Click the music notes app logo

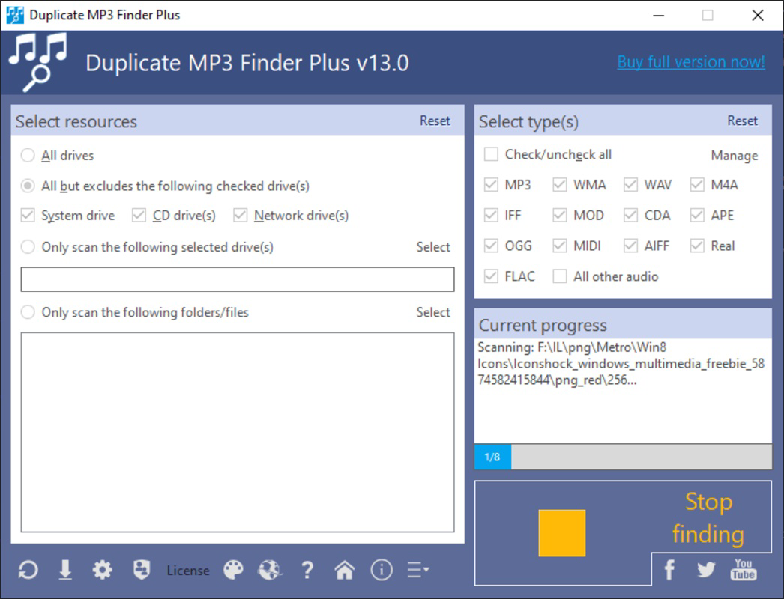(x=38, y=62)
